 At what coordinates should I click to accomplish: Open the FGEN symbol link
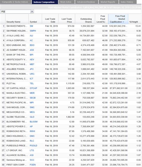[x=33, y=165]
